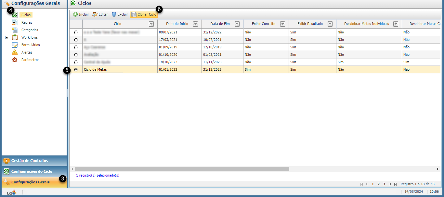This screenshot has height=197, width=444.
Task: Click the Editar pencil icon
Action: click(x=95, y=14)
